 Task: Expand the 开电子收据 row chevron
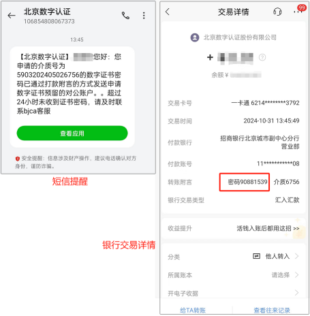296,293
